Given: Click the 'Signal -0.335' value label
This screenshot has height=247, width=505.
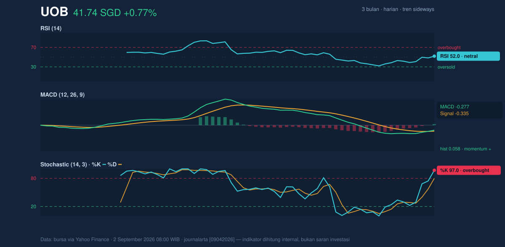Looking at the screenshot, I should (x=454, y=113).
